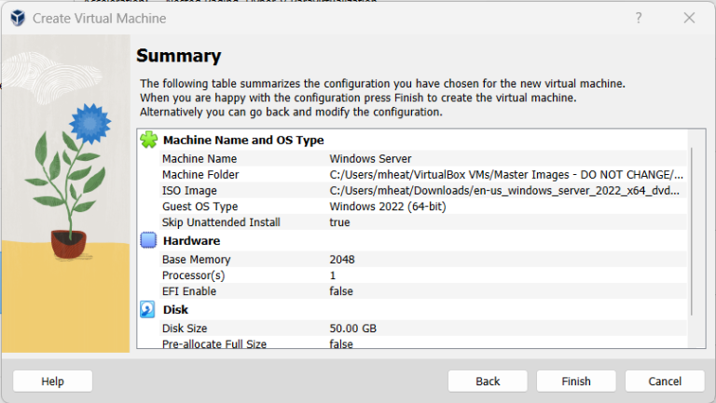
Task: Select the Machine Folder row
Action: [x=423, y=175]
